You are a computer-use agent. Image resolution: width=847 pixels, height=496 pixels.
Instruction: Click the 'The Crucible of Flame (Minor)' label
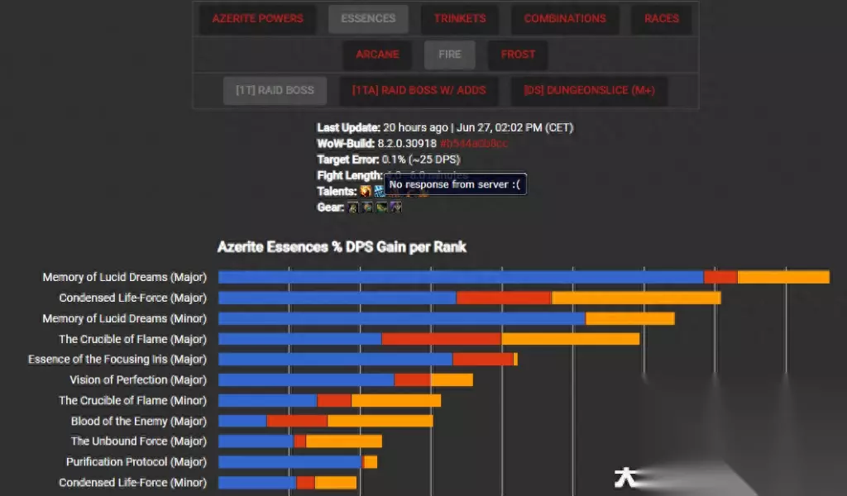click(132, 400)
